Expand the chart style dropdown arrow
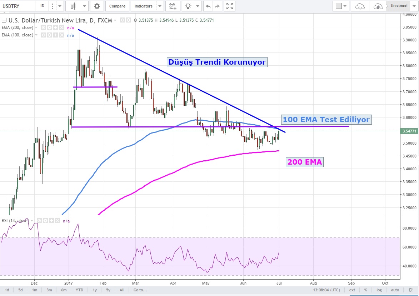The width and height of the screenshot is (419, 296). tap(84, 6)
